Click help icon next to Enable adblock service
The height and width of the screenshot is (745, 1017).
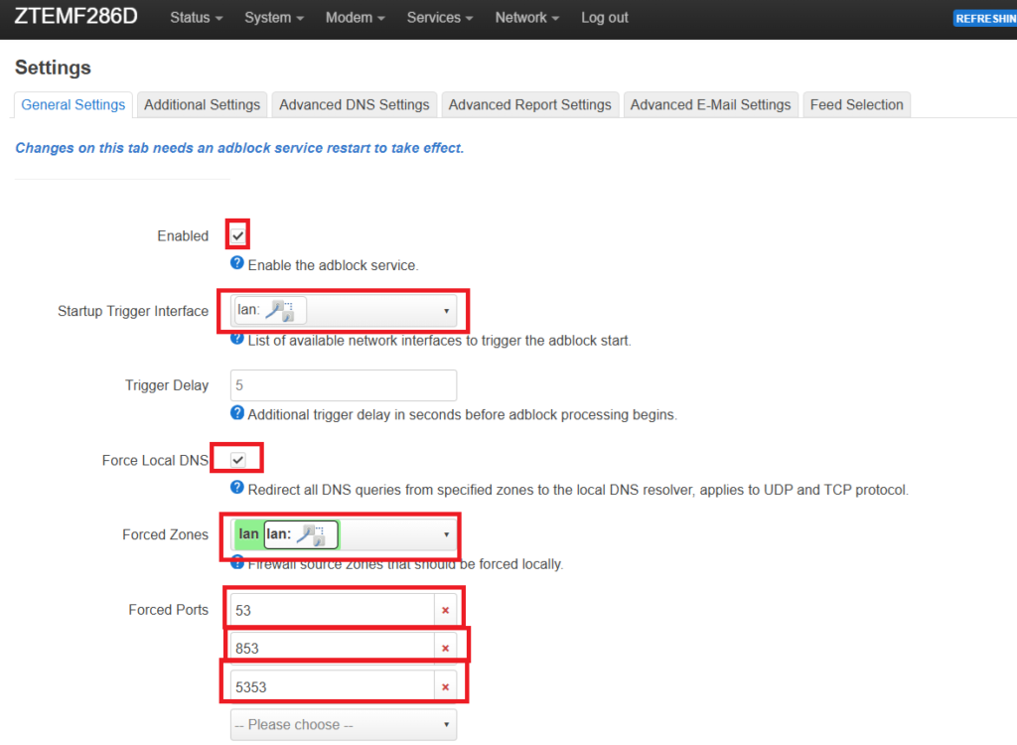(237, 264)
